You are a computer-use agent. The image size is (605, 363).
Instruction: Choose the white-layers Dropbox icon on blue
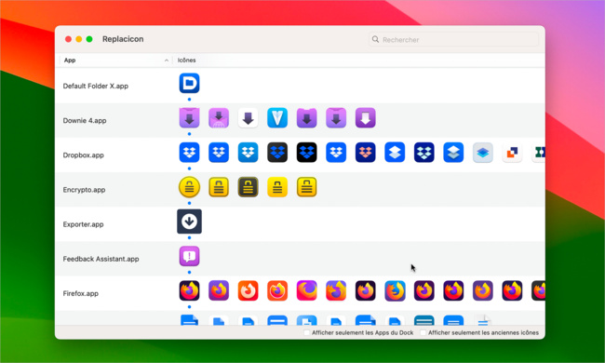395,153
